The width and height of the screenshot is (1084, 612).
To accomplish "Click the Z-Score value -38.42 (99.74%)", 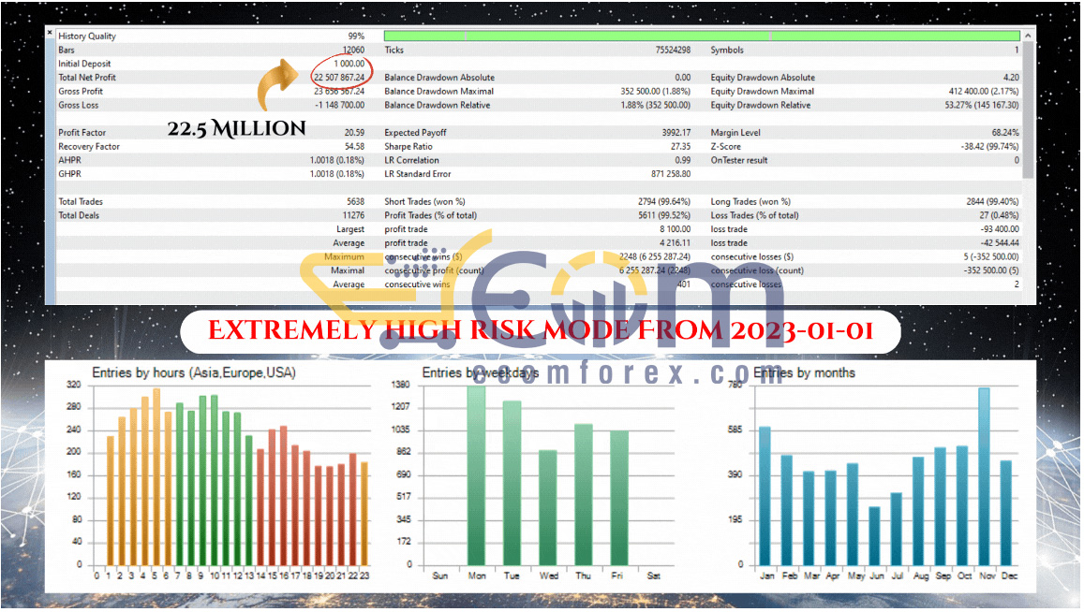I will pos(990,146).
